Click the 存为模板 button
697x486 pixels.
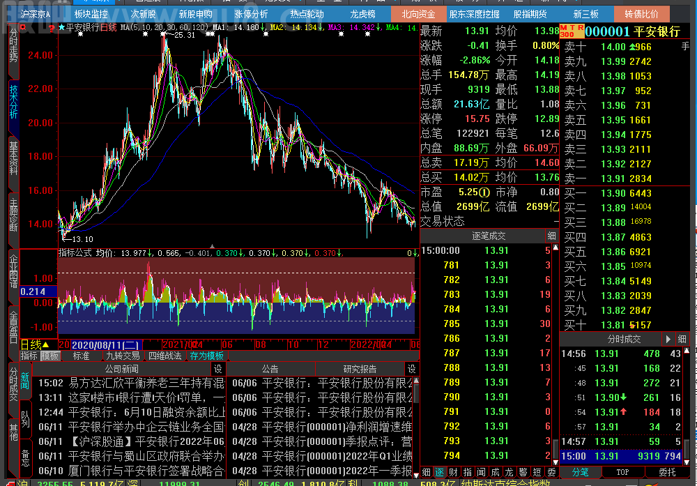tap(206, 356)
